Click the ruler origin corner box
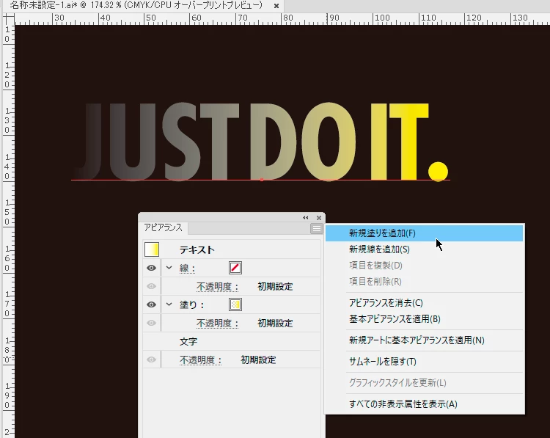This screenshot has width=550, height=438. pos(8,19)
